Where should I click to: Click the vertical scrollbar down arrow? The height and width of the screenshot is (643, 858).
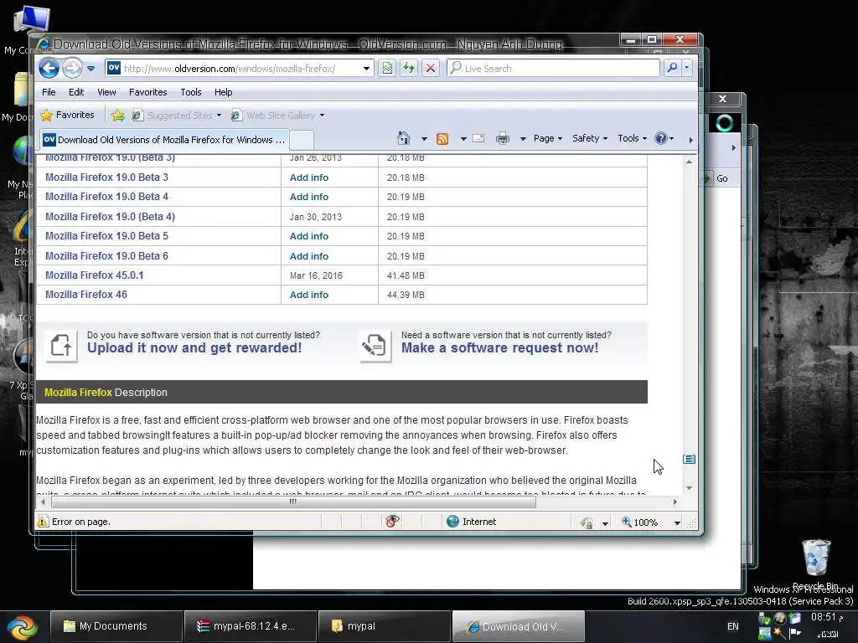(689, 488)
